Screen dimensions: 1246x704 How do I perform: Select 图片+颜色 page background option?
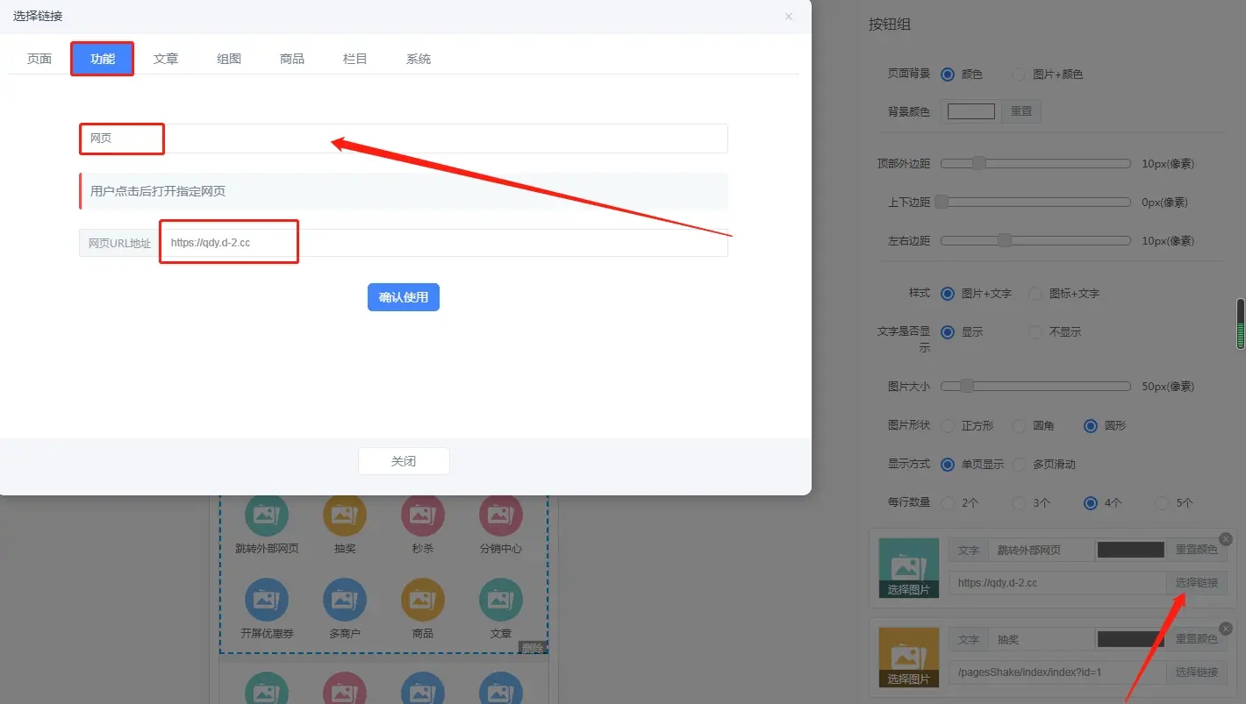tap(1019, 75)
